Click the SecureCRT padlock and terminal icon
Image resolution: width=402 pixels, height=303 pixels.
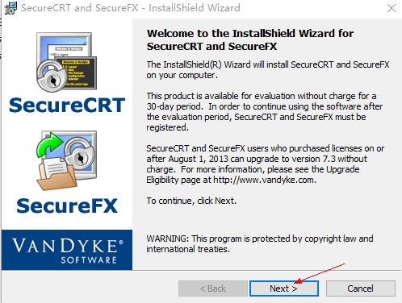(66, 62)
